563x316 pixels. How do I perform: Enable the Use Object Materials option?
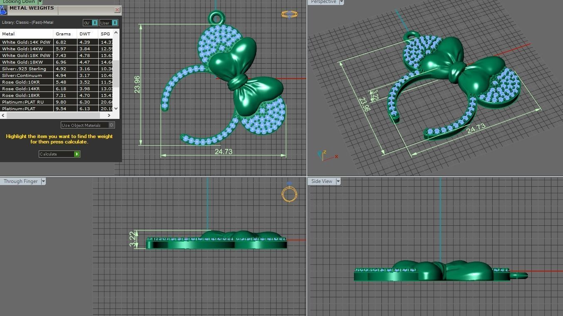[87, 125]
